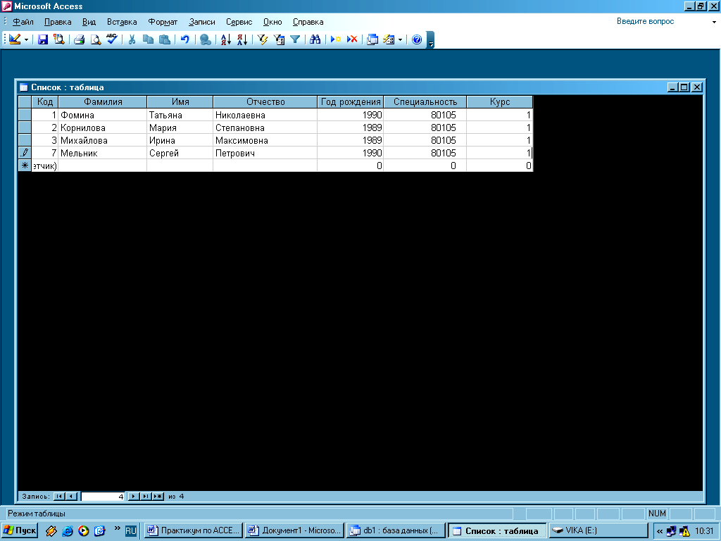This screenshot has height=541, width=721.
Task: Apply Filter By Selection lightning funnel icon
Action: [x=263, y=39]
